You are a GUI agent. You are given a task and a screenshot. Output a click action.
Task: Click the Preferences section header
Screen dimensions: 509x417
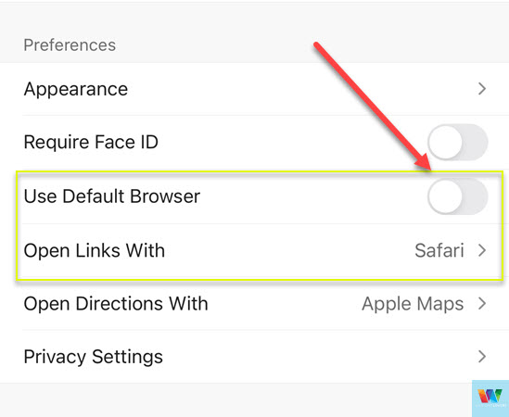(70, 44)
